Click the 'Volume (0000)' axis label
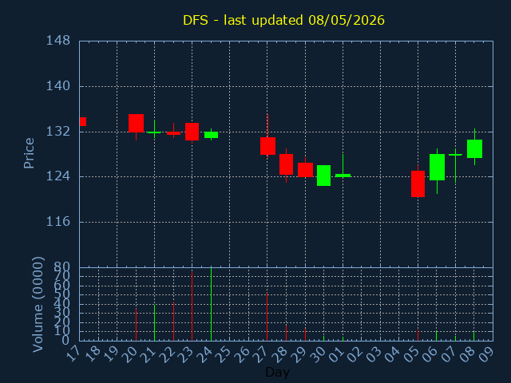511x383 pixels. [x=38, y=304]
